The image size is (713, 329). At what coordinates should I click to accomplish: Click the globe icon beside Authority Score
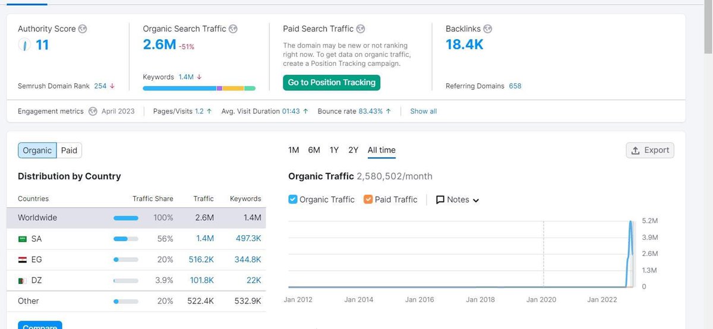(x=83, y=29)
